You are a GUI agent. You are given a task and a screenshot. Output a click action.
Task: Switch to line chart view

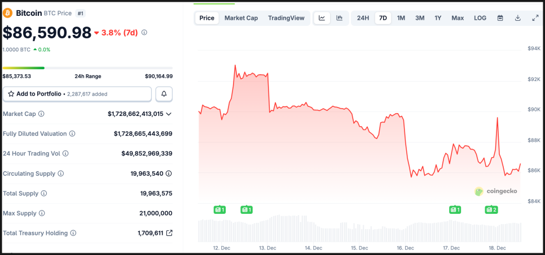[x=322, y=18]
